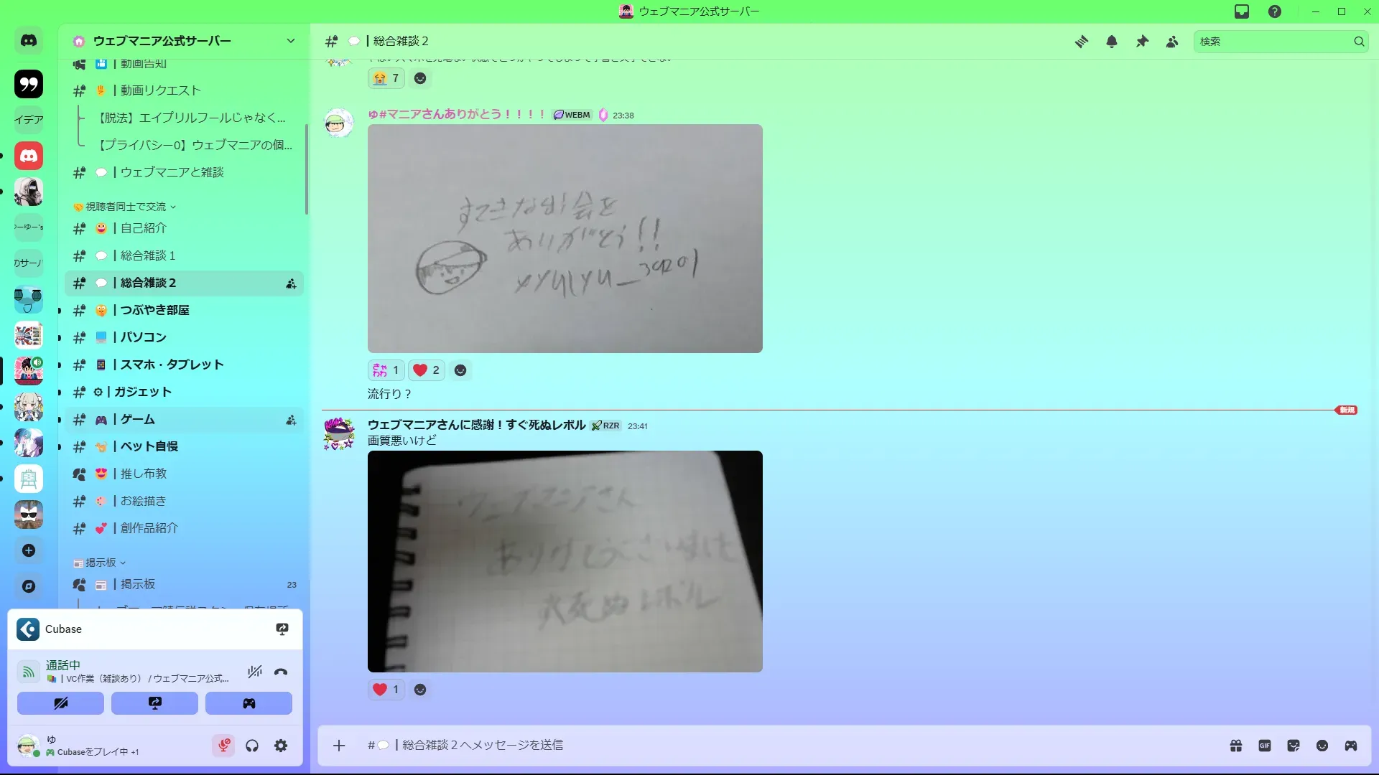1379x775 pixels.
Task: Open the inbox icon in title bar
Action: click(1242, 11)
